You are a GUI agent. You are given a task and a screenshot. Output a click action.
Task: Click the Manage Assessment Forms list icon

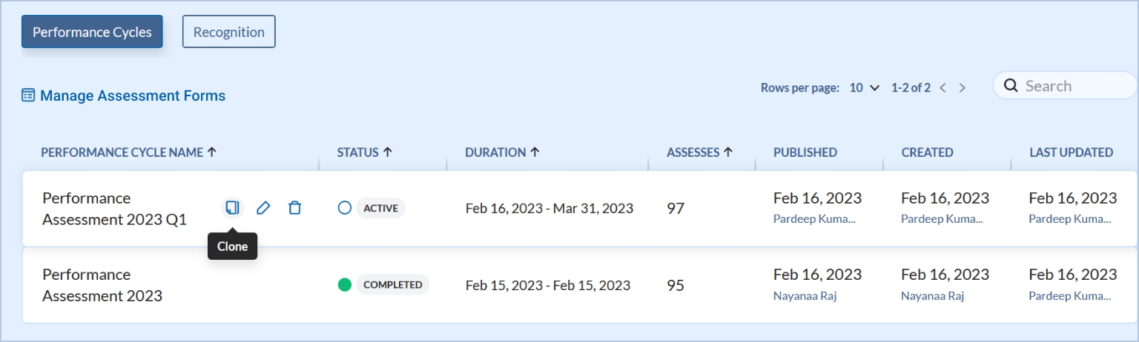click(28, 95)
